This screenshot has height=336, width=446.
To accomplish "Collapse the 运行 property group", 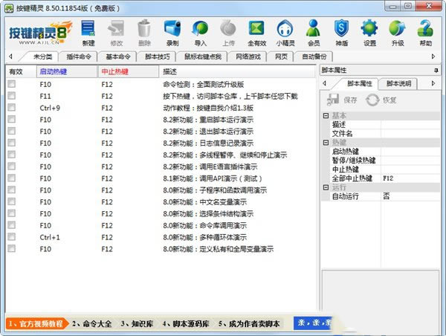I will (326, 187).
